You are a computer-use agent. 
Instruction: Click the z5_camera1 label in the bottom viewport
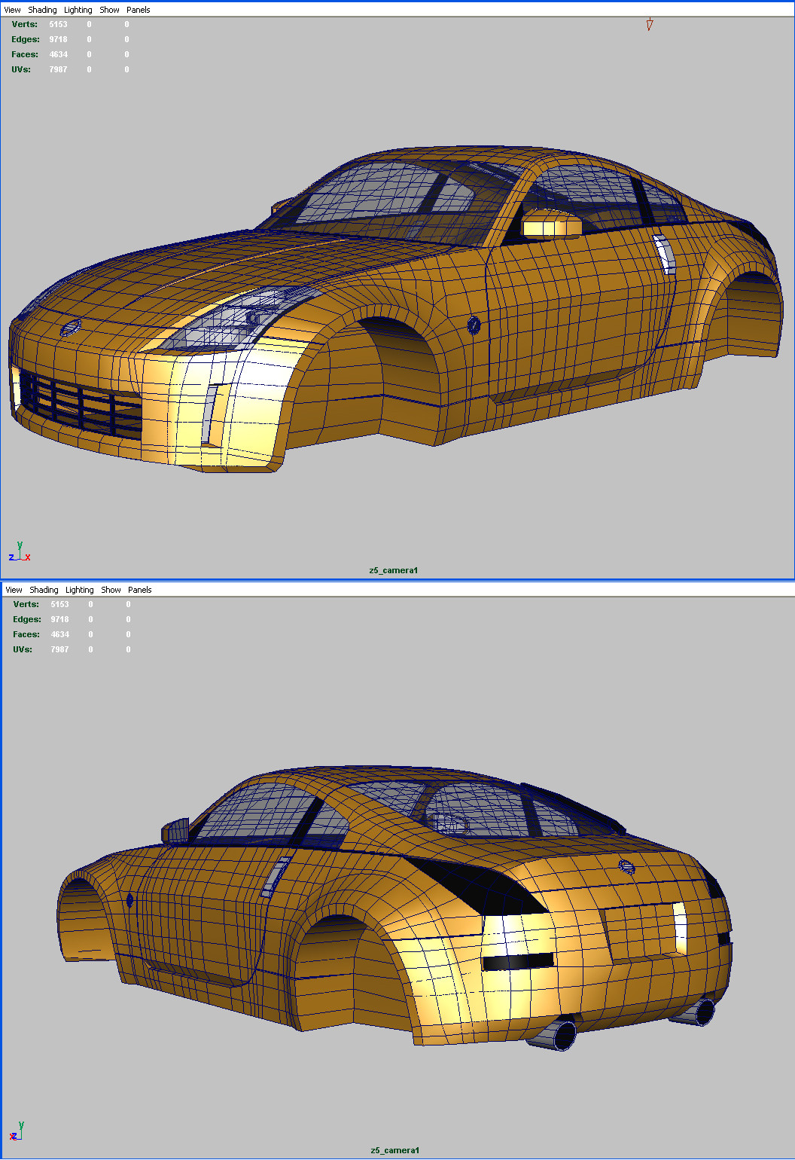tap(395, 1150)
